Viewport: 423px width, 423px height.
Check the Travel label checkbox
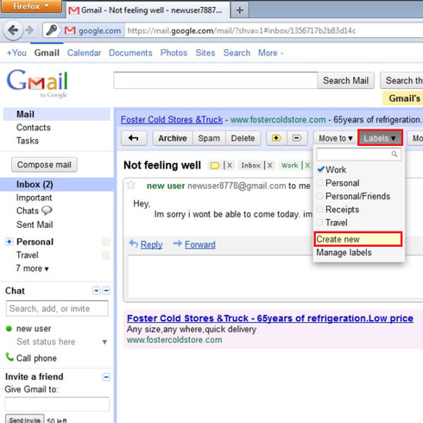coord(319,223)
